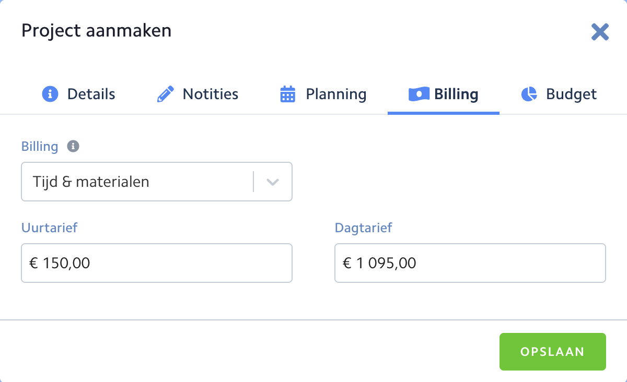Open the Tijd & materialen dropdown
The height and width of the screenshot is (382, 627).
coord(137,182)
